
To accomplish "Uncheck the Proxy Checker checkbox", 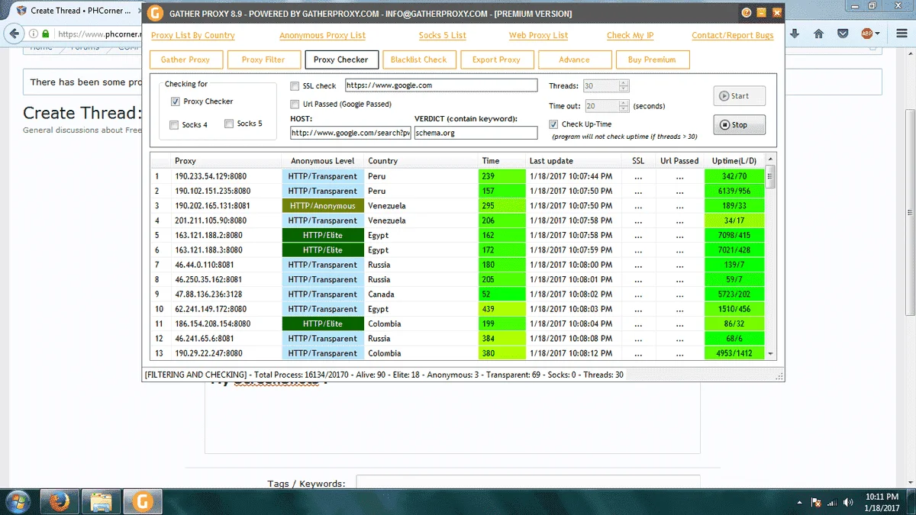I will (x=176, y=101).
